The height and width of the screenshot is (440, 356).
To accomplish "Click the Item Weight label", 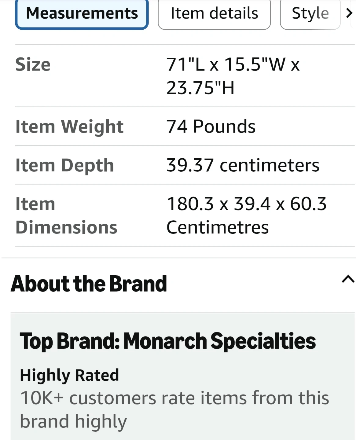I will (x=69, y=127).
